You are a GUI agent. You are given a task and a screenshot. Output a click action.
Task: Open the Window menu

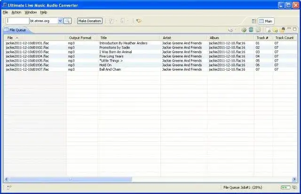click(31, 12)
